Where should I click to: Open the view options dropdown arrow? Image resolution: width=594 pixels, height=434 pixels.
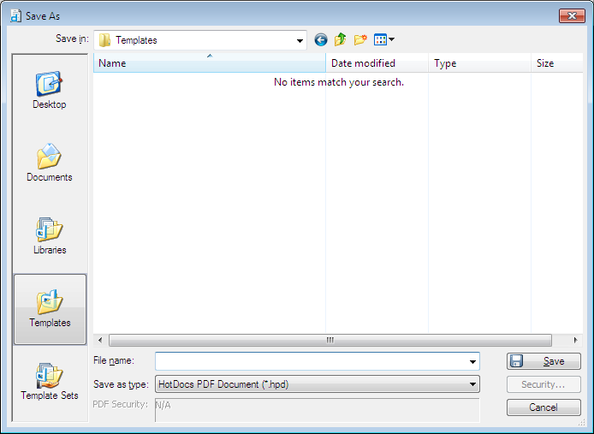tap(392, 39)
